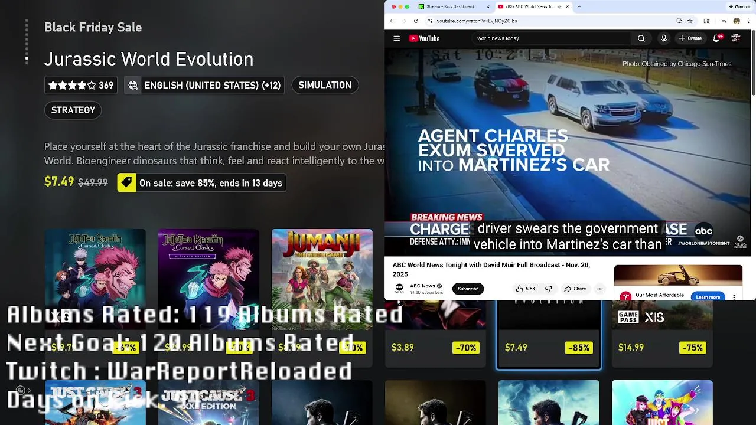Viewport: 756px width, 425px height.
Task: Open the 369 star ratings
Action: pos(81,85)
